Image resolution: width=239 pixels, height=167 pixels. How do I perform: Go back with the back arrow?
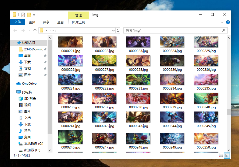(x=15, y=31)
